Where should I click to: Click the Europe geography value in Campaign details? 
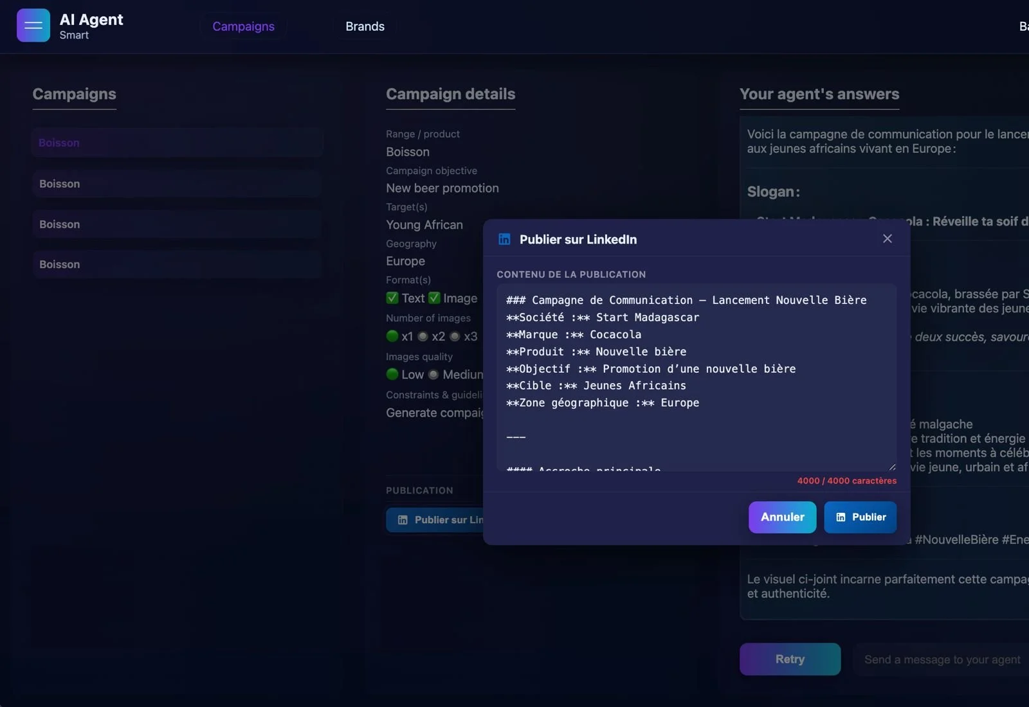405,262
